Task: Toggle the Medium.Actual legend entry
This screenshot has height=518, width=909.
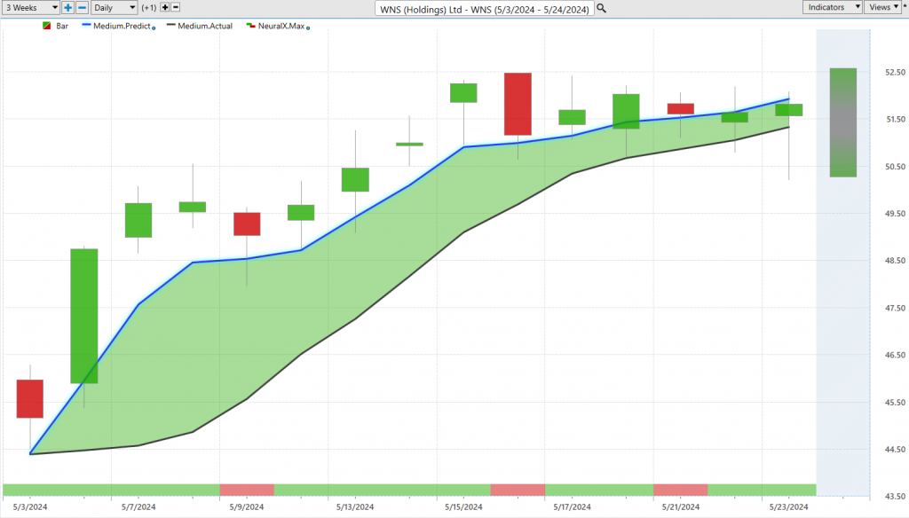Action: click(x=204, y=26)
